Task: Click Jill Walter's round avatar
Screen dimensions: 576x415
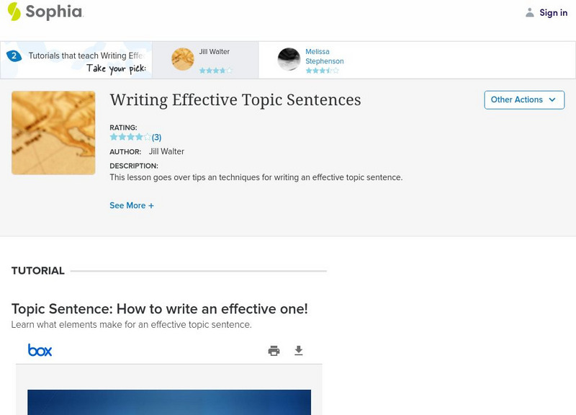Action: [183, 59]
